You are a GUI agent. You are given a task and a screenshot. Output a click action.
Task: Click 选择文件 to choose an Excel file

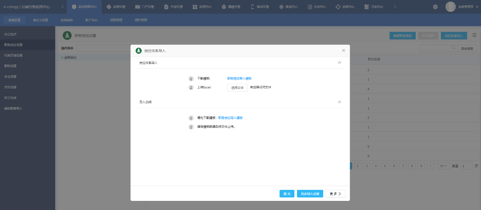tap(237, 87)
